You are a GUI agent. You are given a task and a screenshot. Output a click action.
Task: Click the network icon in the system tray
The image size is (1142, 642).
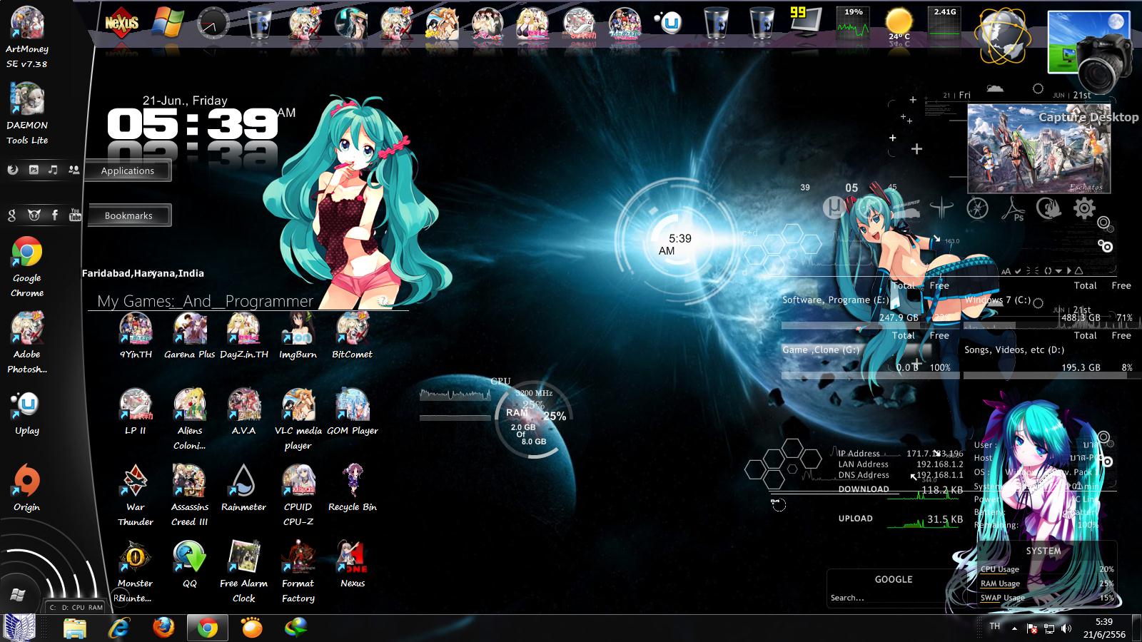coord(1049,628)
